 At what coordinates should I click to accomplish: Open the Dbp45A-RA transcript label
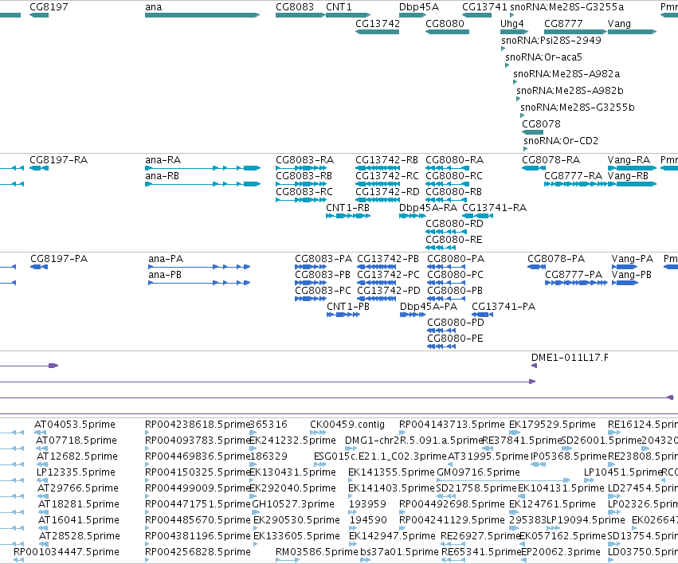pyautogui.click(x=428, y=208)
